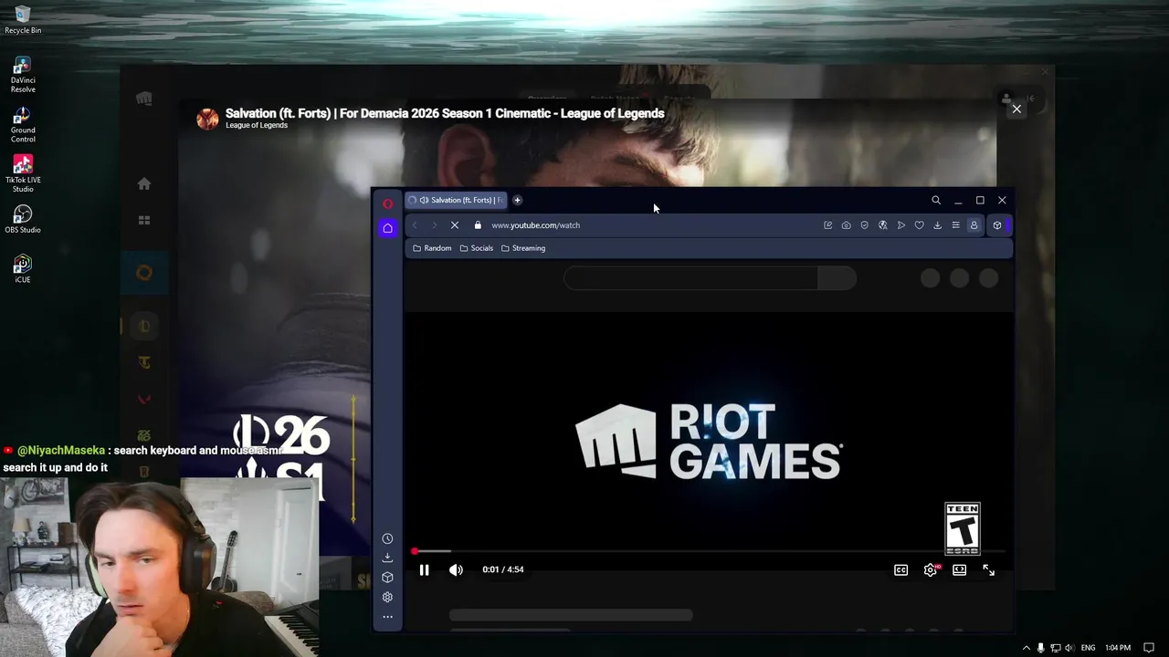
Task: Click the Opera sidebar home button
Action: (x=387, y=228)
